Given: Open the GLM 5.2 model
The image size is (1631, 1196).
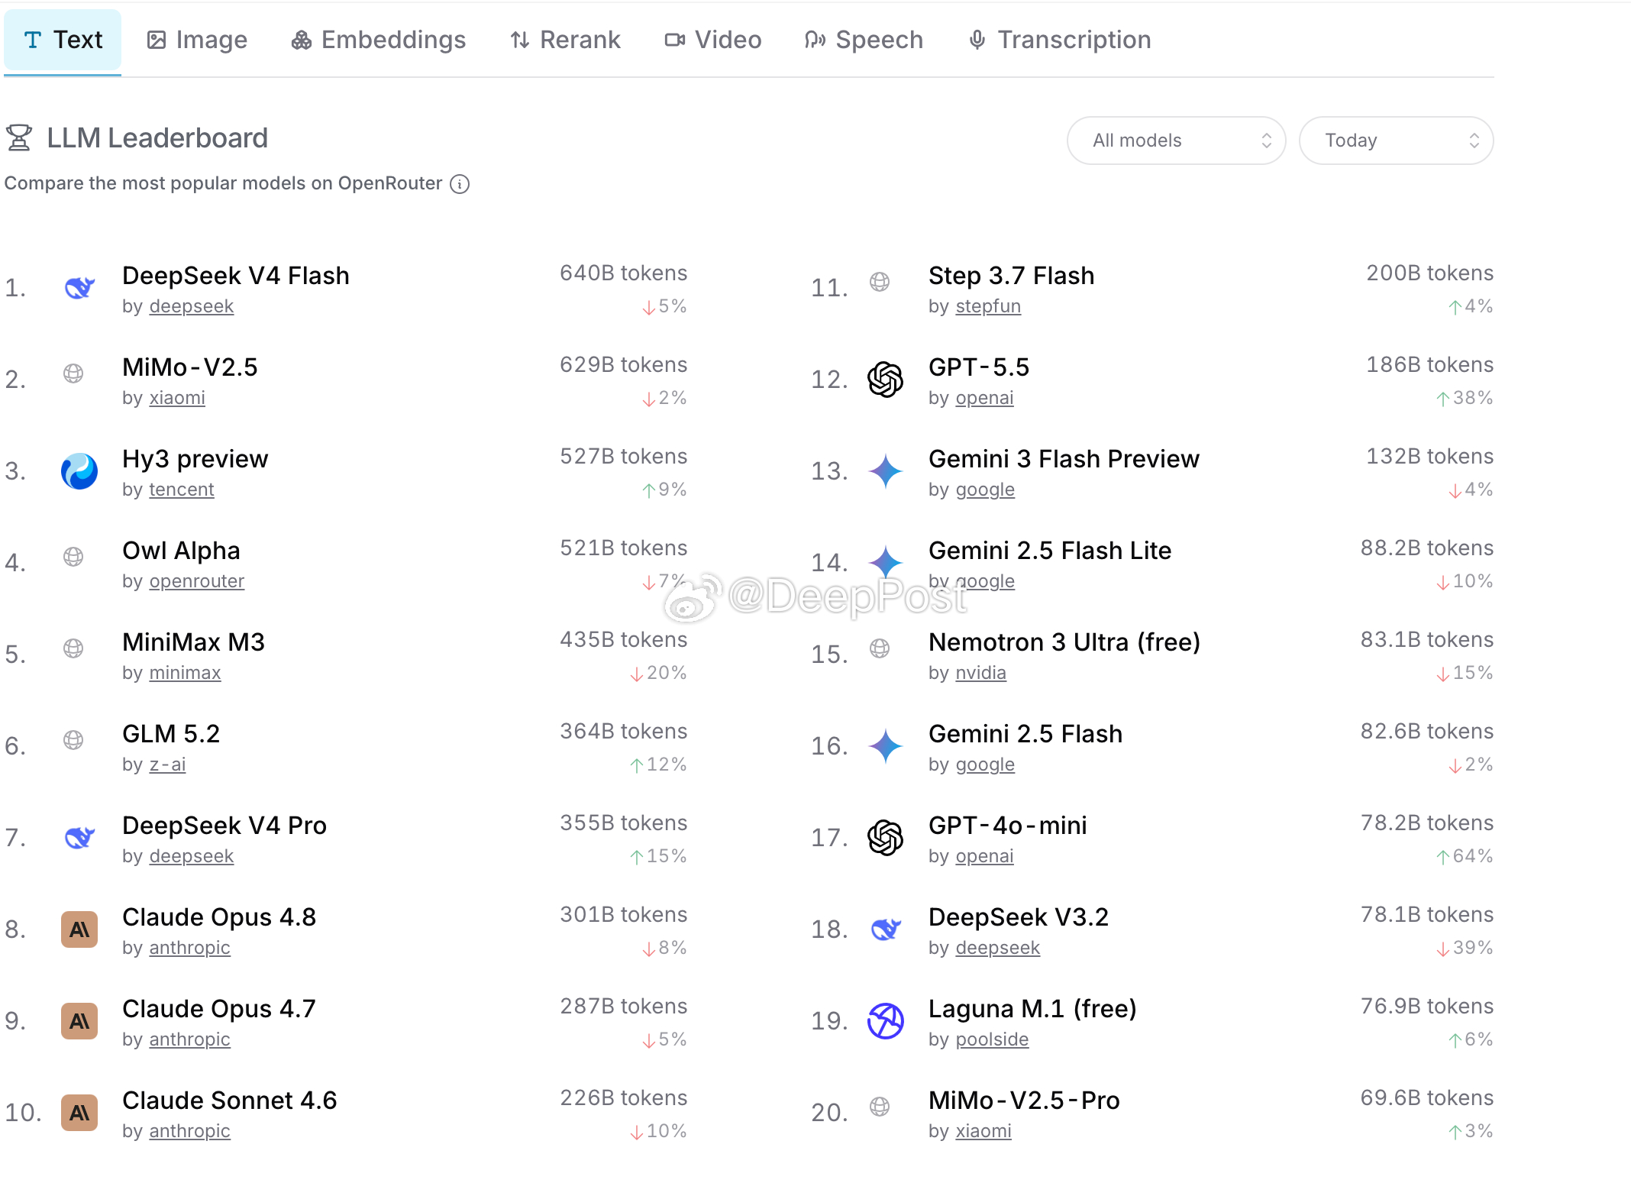Looking at the screenshot, I should pyautogui.click(x=171, y=734).
